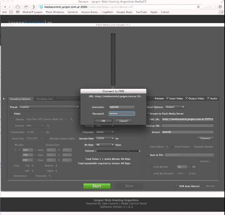Open the Plesk Windows bookmark
225x215 pixels.
click(55, 12)
